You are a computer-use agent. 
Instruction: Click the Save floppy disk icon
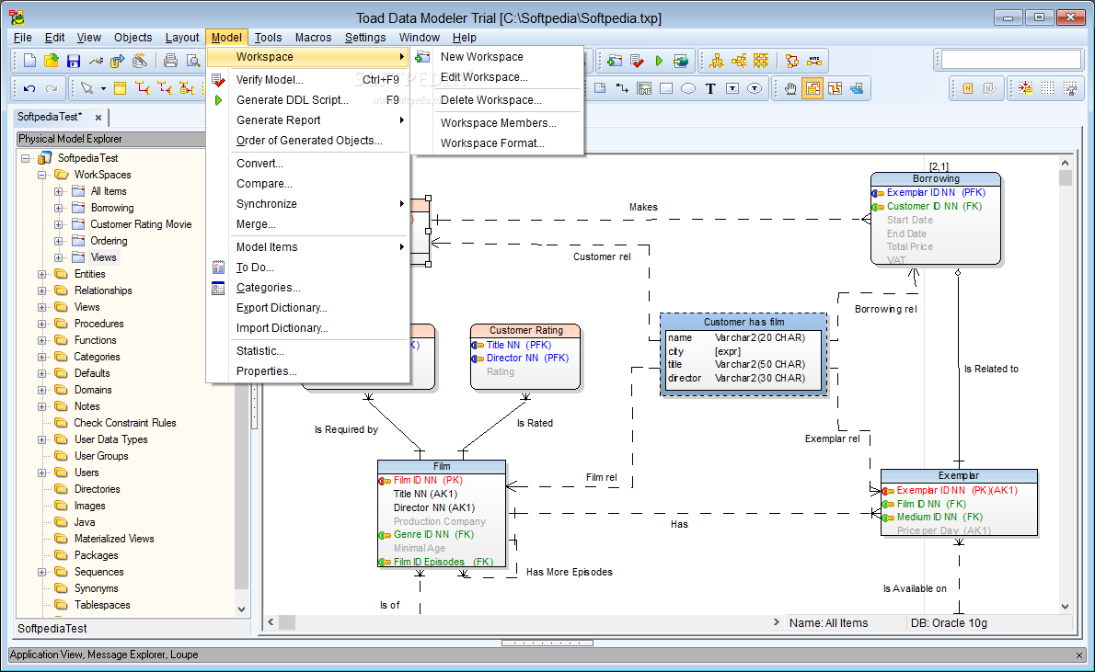point(74,62)
